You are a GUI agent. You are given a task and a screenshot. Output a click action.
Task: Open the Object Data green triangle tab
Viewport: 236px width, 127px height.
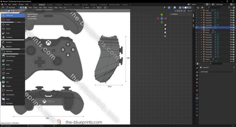[x=197, y=112]
